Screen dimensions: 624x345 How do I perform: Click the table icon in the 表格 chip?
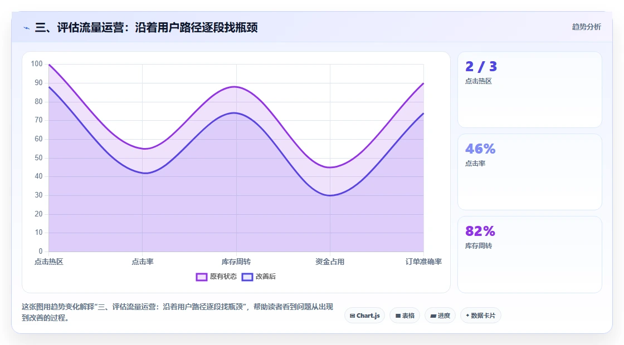pos(398,316)
